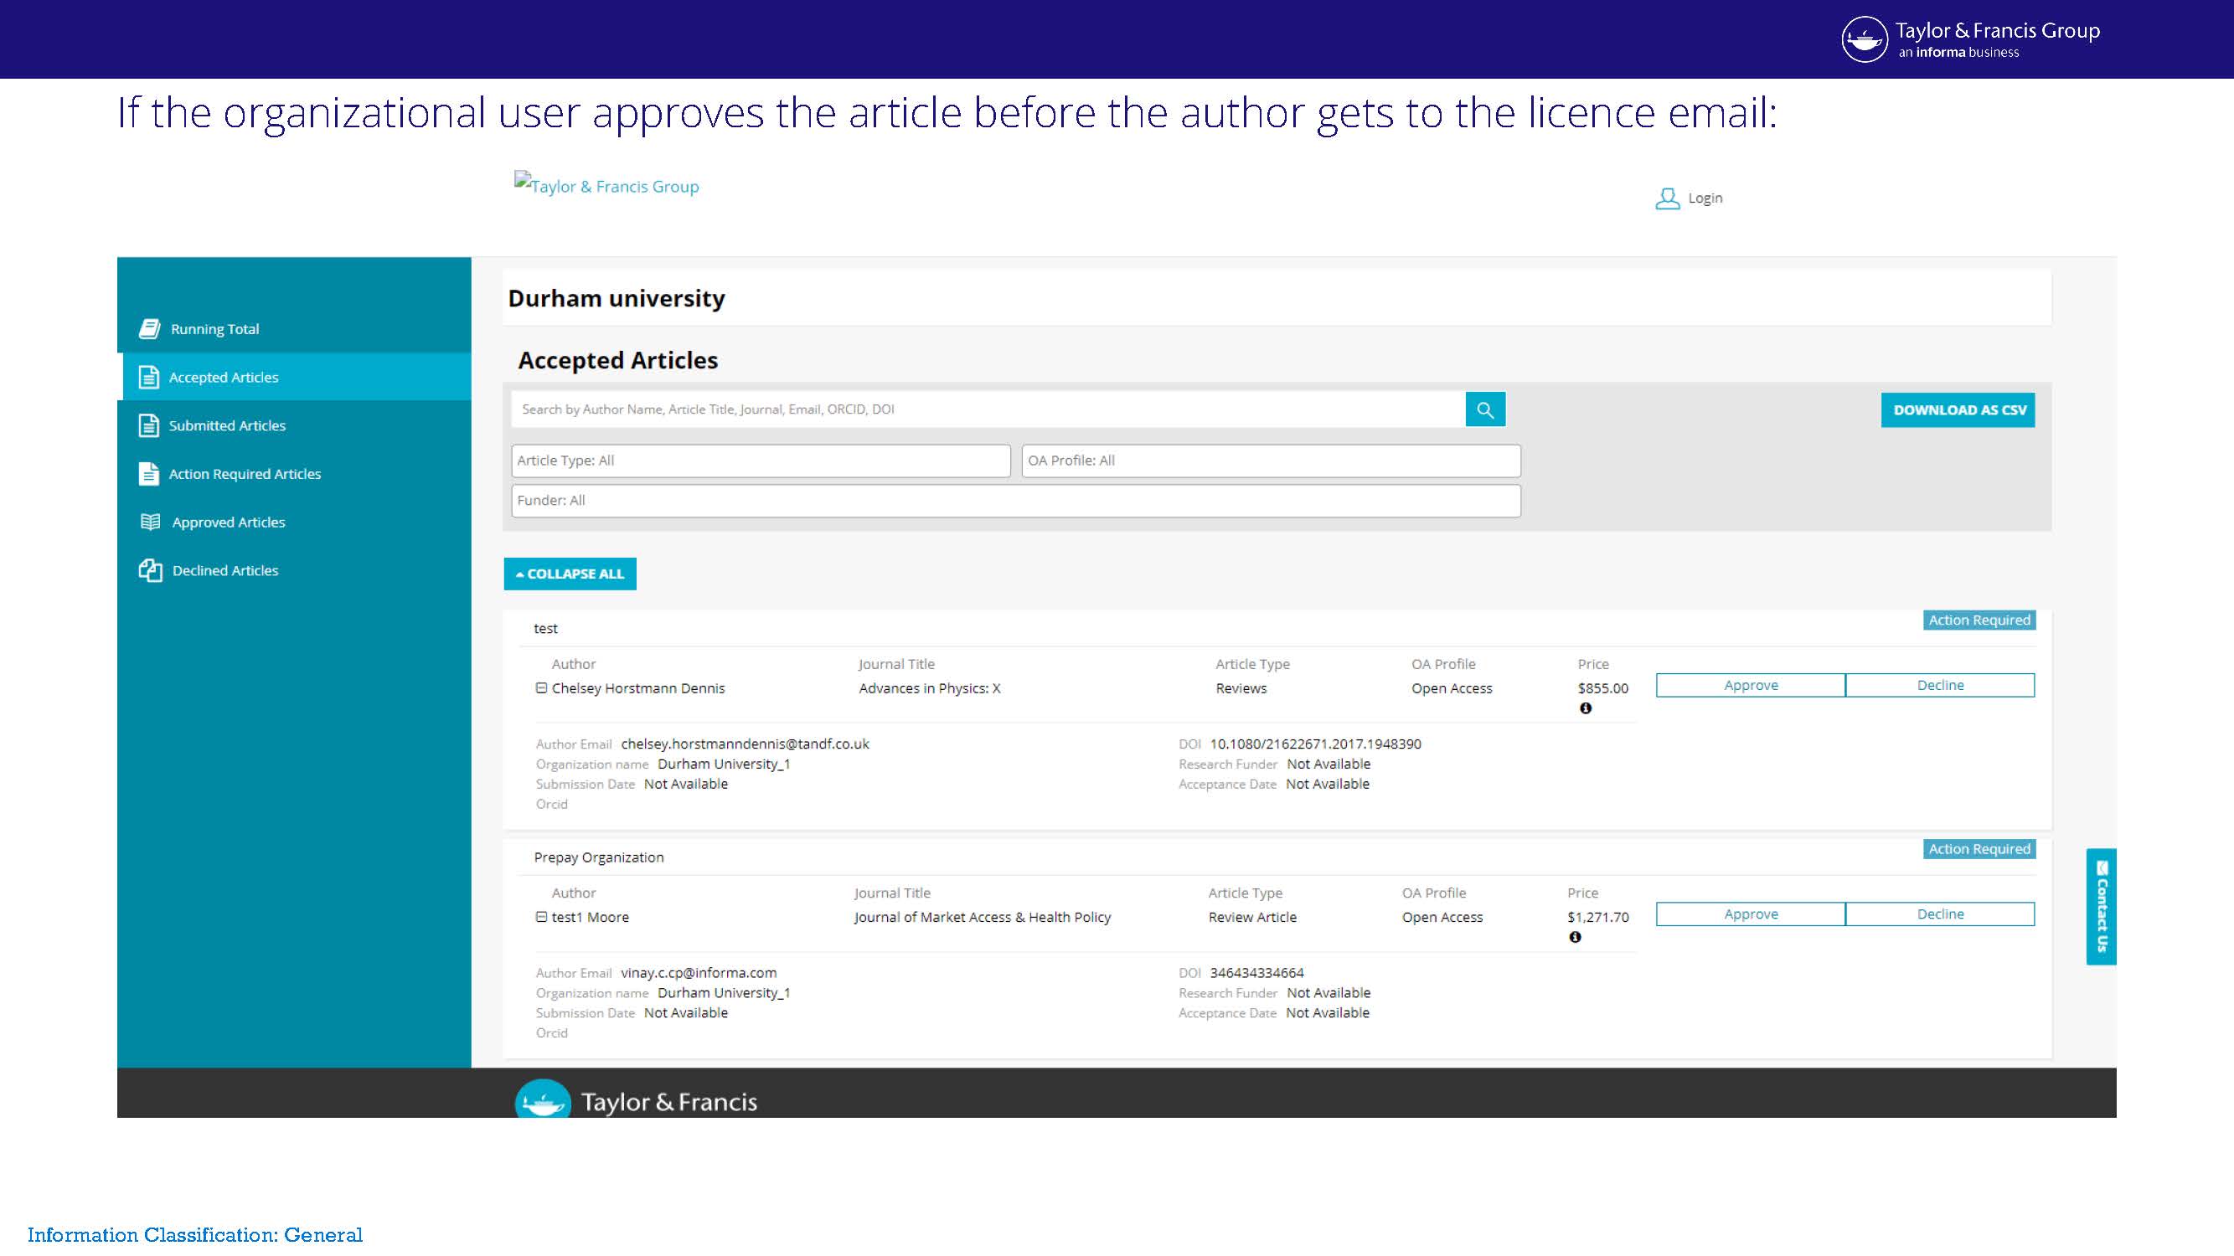Click the Approved Articles book icon

point(150,522)
